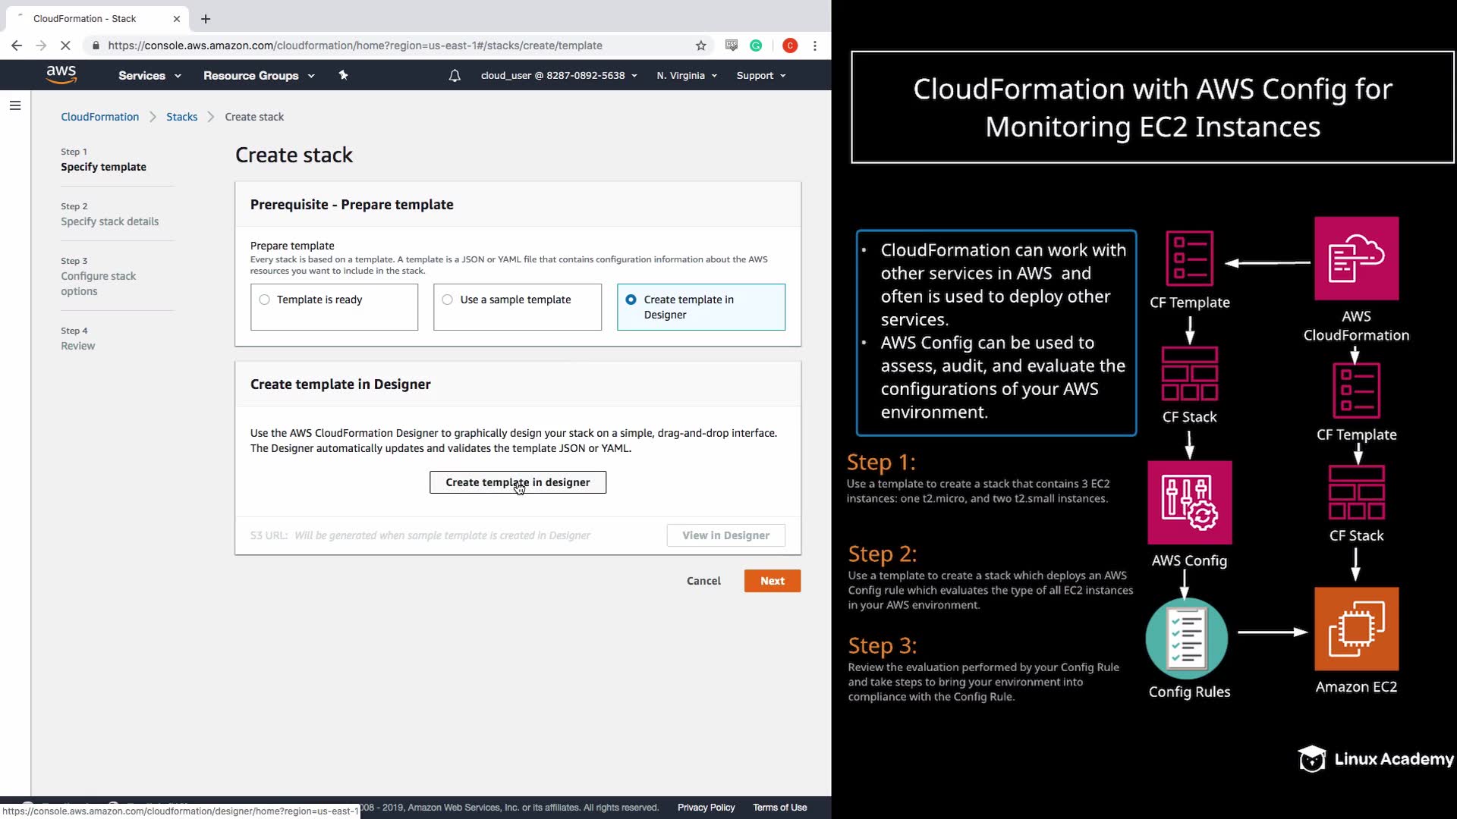Stop page loading with X icon
This screenshot has width=1457, height=819.
(x=65, y=45)
